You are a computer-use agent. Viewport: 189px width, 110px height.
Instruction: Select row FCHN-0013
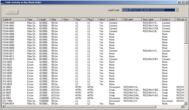click(93, 59)
